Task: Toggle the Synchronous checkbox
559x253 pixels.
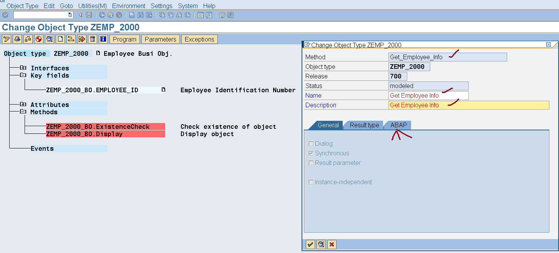Action: (311, 153)
